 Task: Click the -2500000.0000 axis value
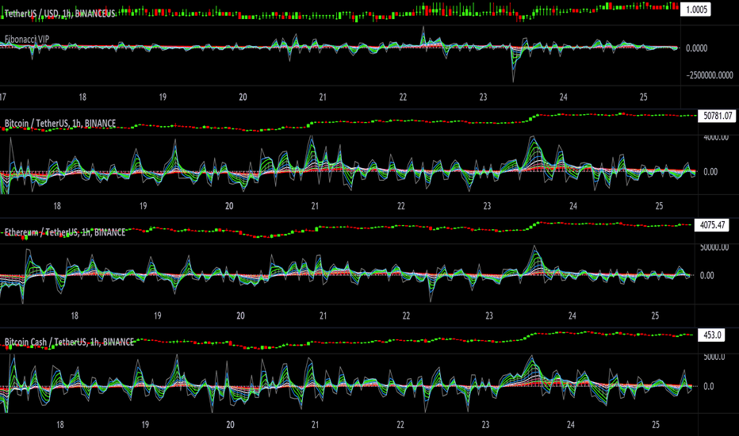[710, 75]
